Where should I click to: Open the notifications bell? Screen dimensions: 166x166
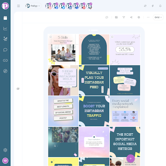click(160, 6)
